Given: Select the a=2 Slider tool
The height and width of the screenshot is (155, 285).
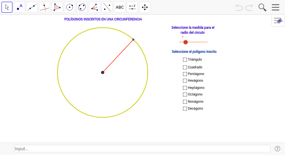Looking at the screenshot, I should [132, 7].
